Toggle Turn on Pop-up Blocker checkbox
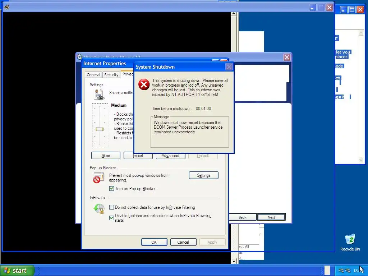This screenshot has height=276, width=368. pos(111,188)
